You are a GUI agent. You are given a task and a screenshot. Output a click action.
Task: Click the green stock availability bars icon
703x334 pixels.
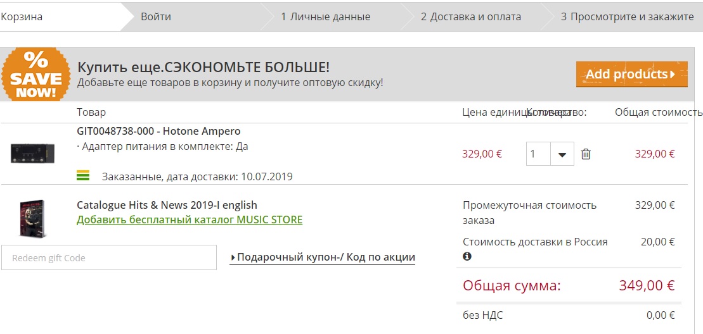click(x=83, y=176)
